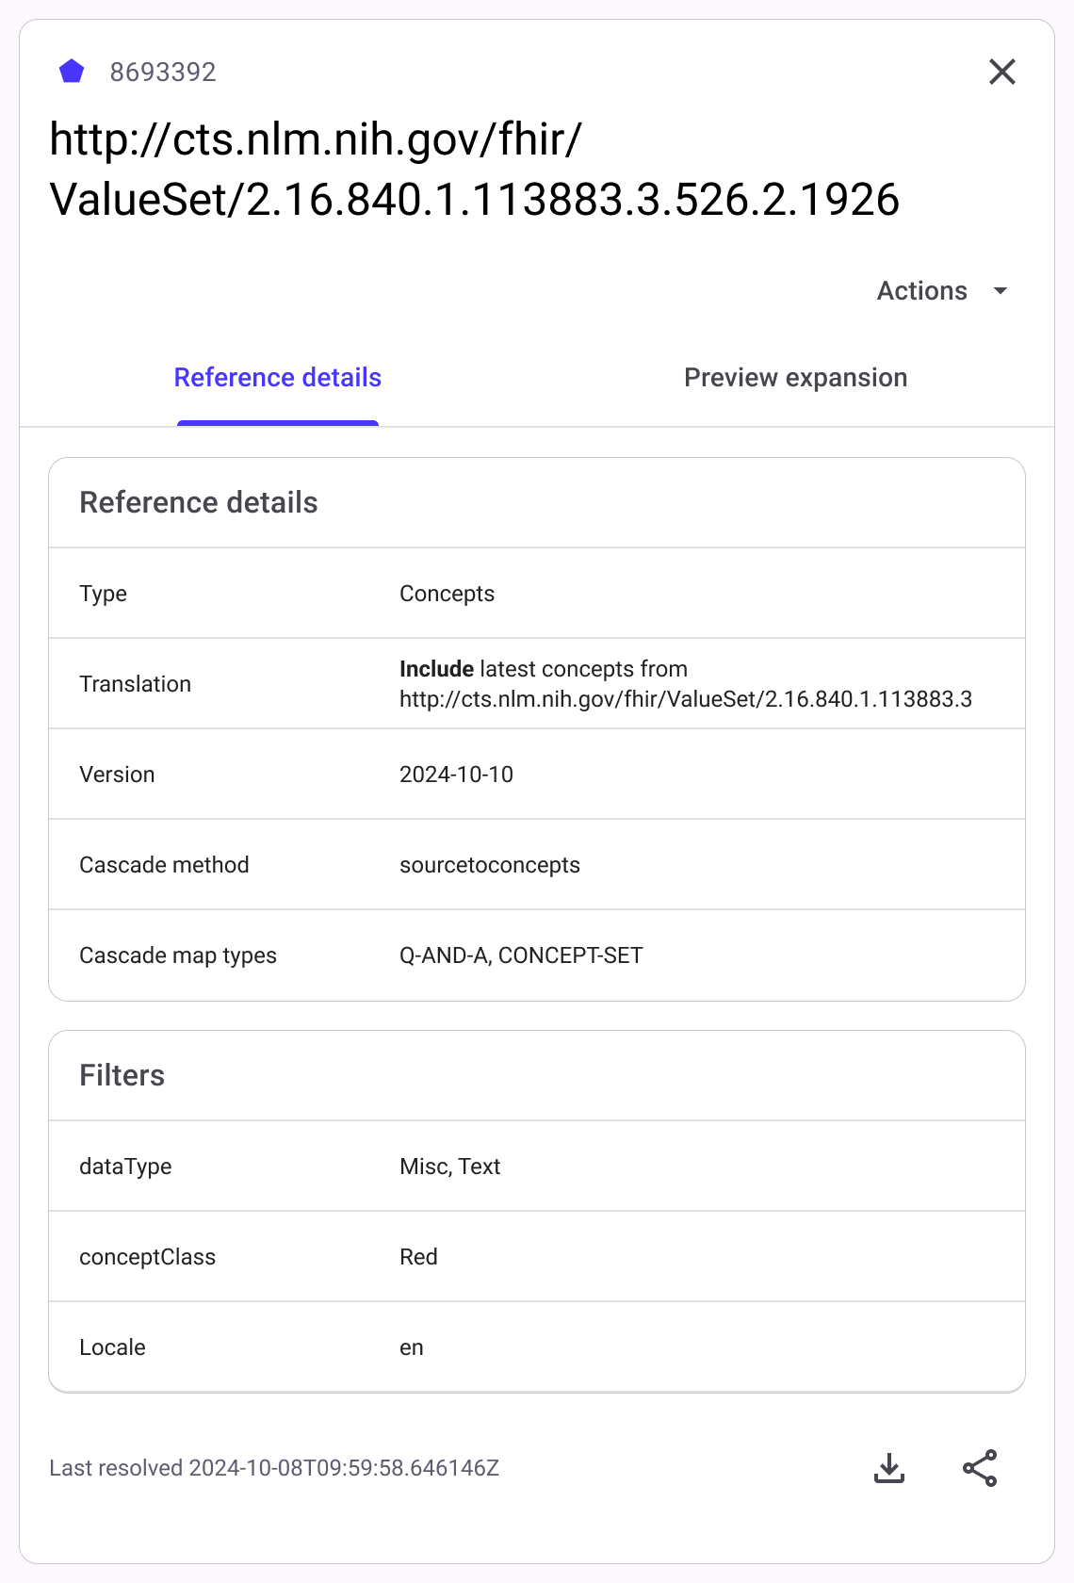Click the sourcetoconcepts cascade method value

coord(489,865)
